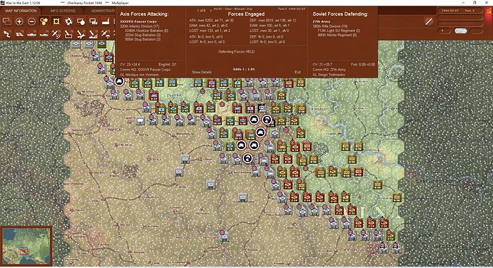Click the stacked windows toolbar icon
This screenshot has height=268, width=493.
pos(7,21)
